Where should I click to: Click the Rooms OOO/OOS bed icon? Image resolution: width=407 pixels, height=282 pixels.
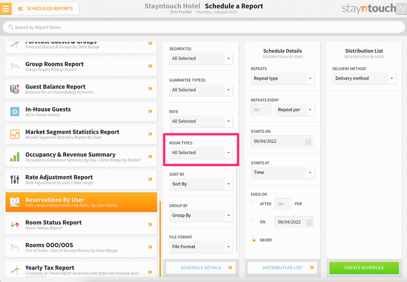(15, 247)
